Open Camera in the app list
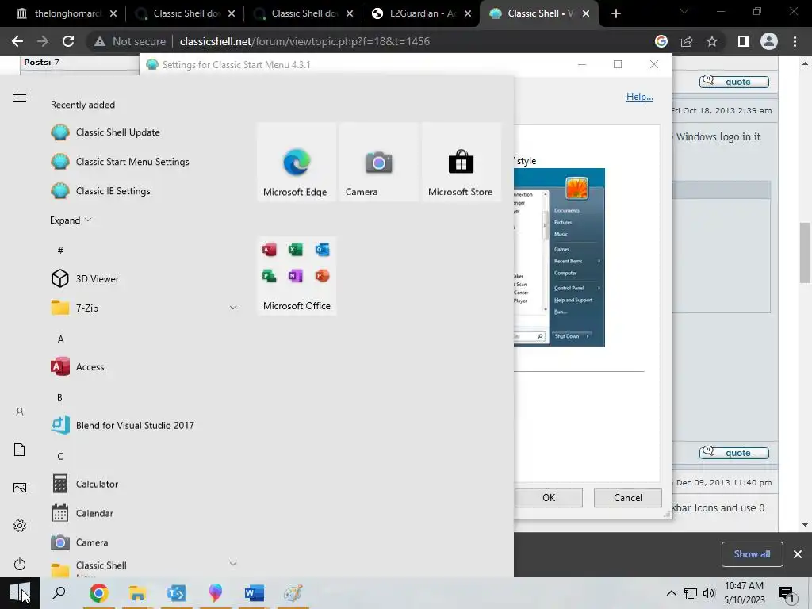The width and height of the screenshot is (812, 609). coord(80,542)
